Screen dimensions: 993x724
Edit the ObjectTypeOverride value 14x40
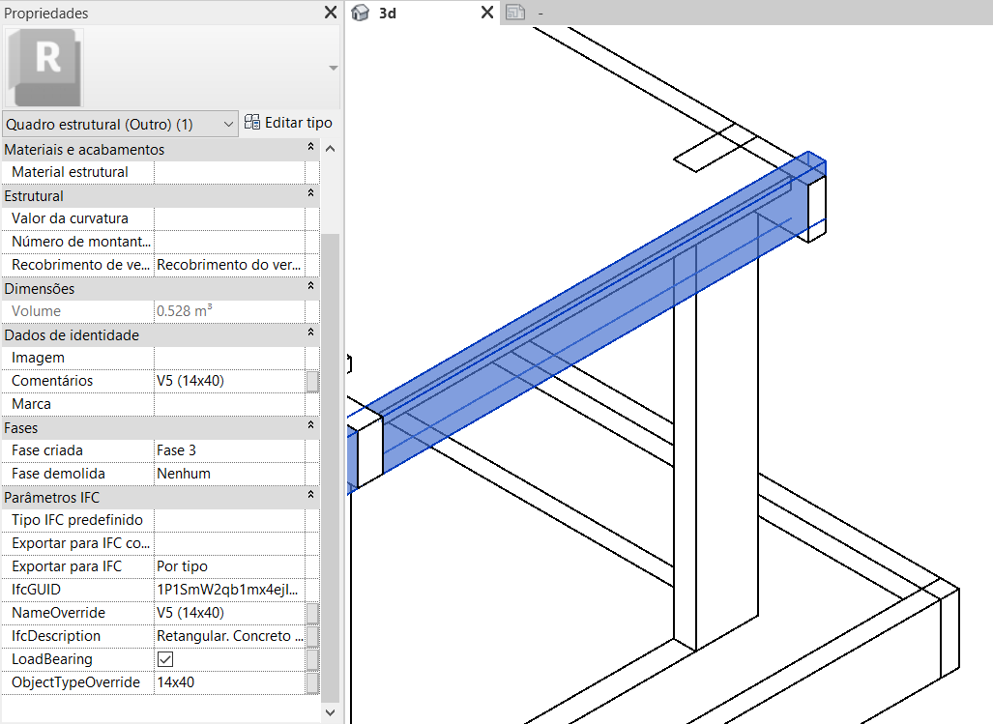coord(229,682)
